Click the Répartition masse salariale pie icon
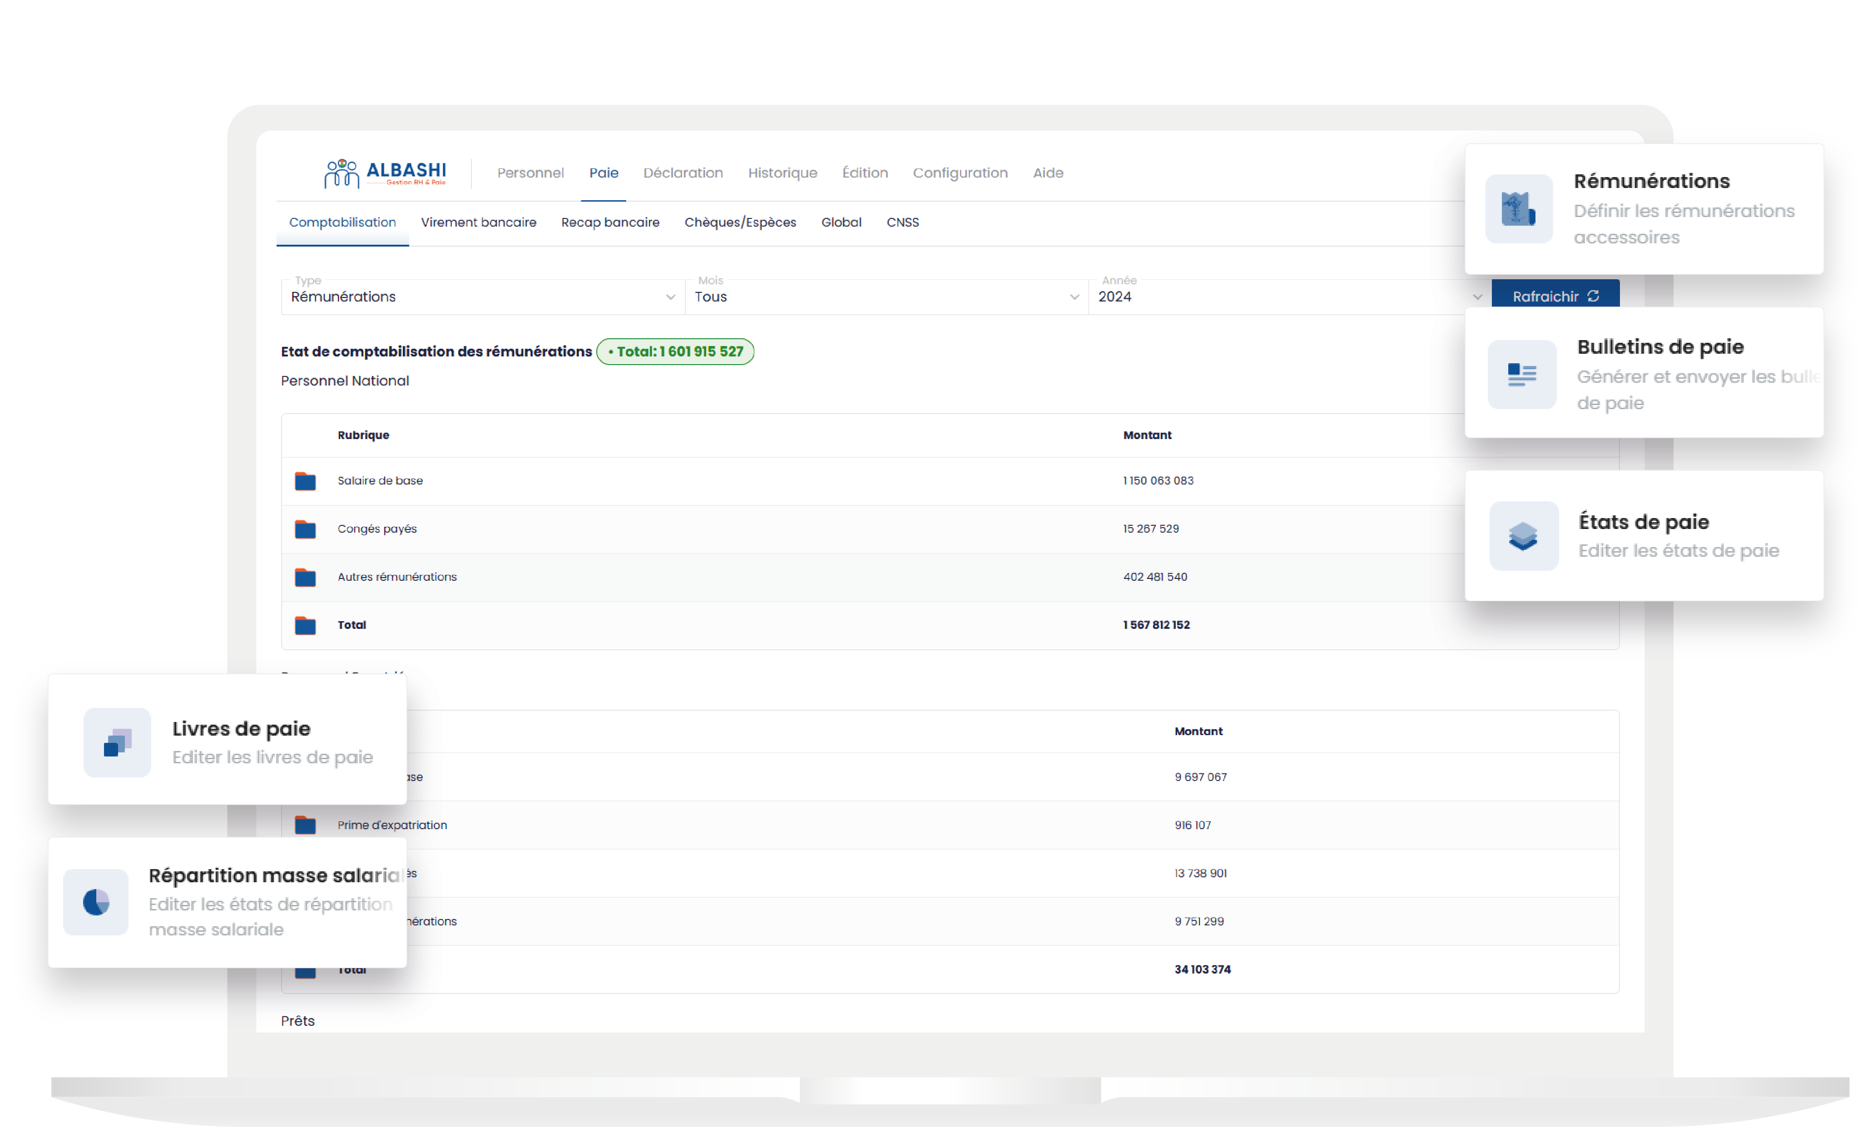Viewport: 1872px width, 1127px height. (96, 901)
